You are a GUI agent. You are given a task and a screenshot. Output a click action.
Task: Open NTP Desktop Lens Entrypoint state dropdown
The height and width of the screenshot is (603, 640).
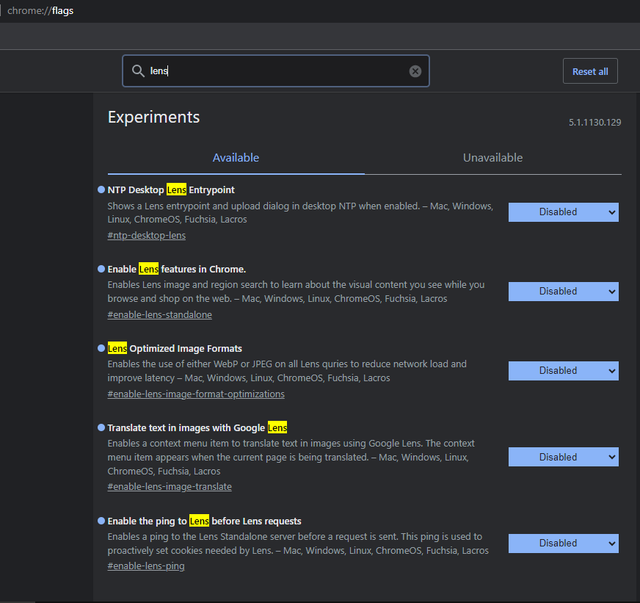click(563, 212)
